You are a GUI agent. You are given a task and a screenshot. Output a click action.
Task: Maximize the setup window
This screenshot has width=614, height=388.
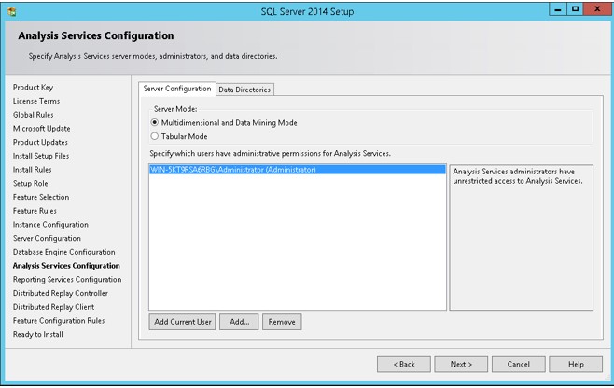coord(575,9)
